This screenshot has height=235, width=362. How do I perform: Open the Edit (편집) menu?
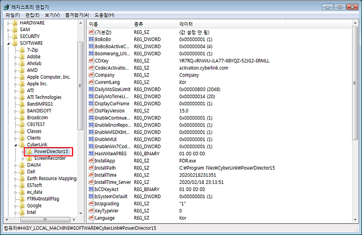[32, 15]
